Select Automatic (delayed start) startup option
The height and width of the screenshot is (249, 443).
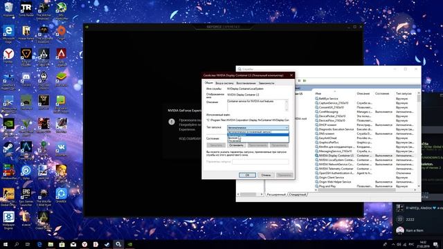258,132
